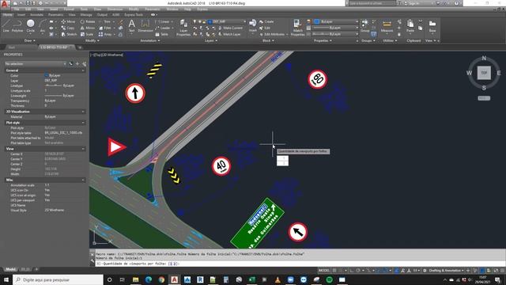The image size is (506, 285).
Task: Click the Quick Select icon in Properties
Action: (x=85, y=63)
